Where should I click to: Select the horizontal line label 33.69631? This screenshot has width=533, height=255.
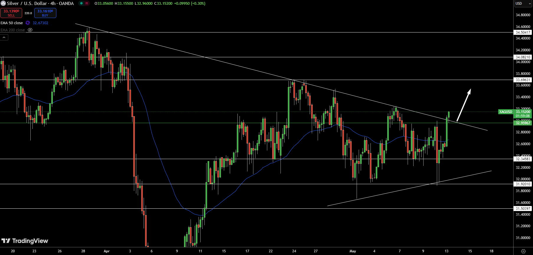(x=523, y=80)
